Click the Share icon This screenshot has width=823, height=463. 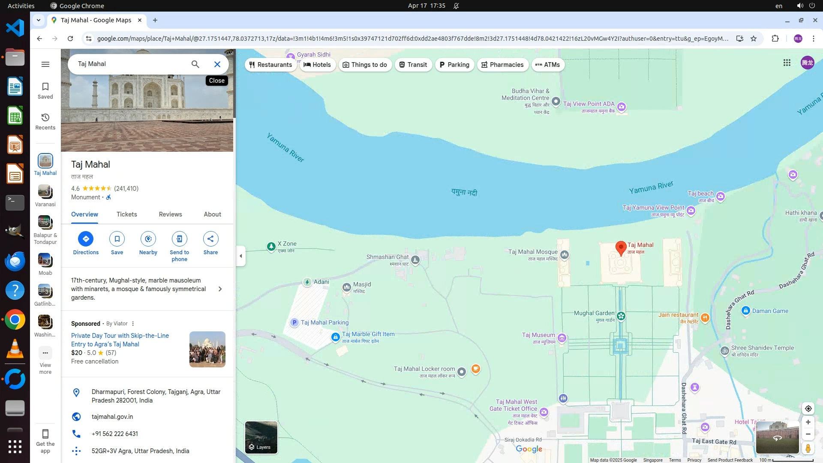[210, 239]
